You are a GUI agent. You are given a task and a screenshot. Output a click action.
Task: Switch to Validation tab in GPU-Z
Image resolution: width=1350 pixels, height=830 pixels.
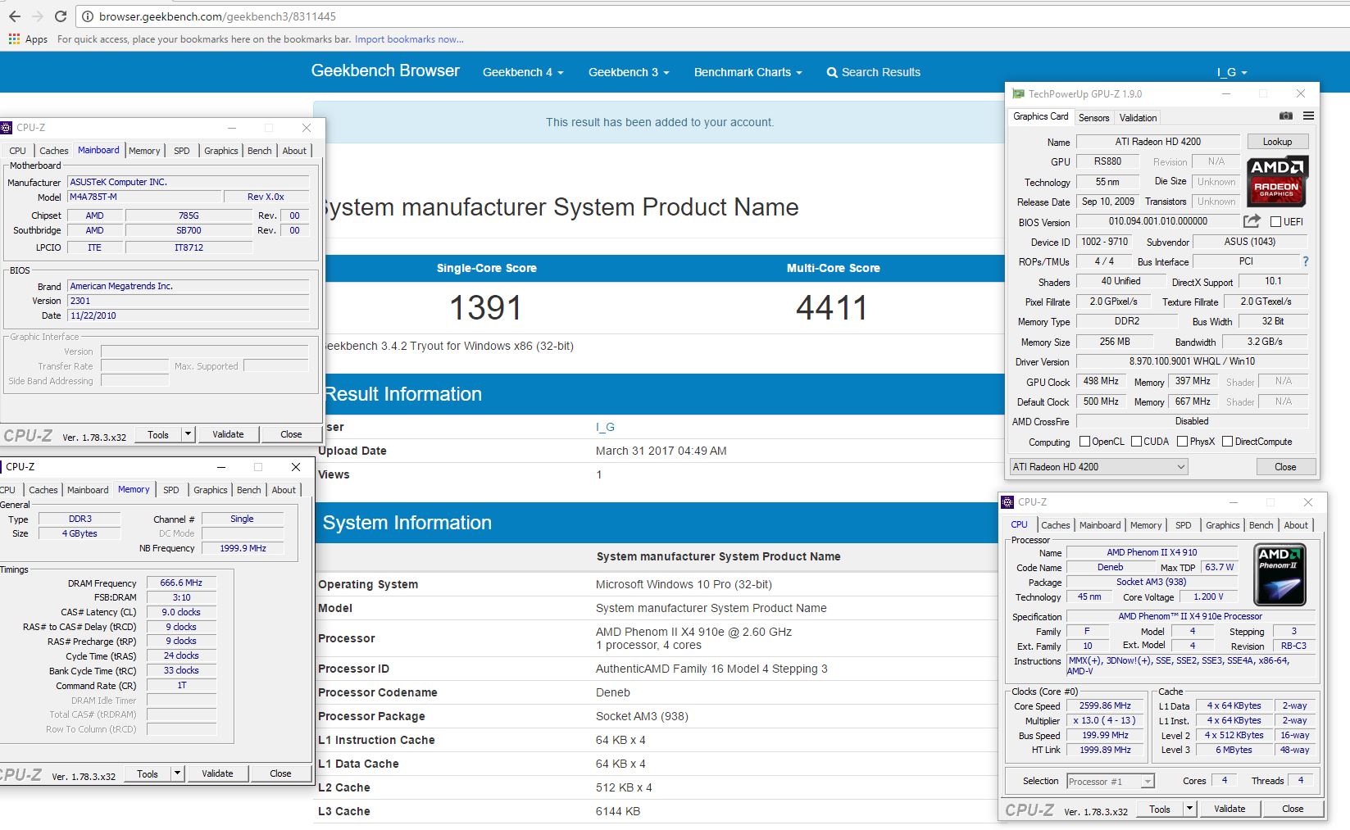tap(1138, 118)
